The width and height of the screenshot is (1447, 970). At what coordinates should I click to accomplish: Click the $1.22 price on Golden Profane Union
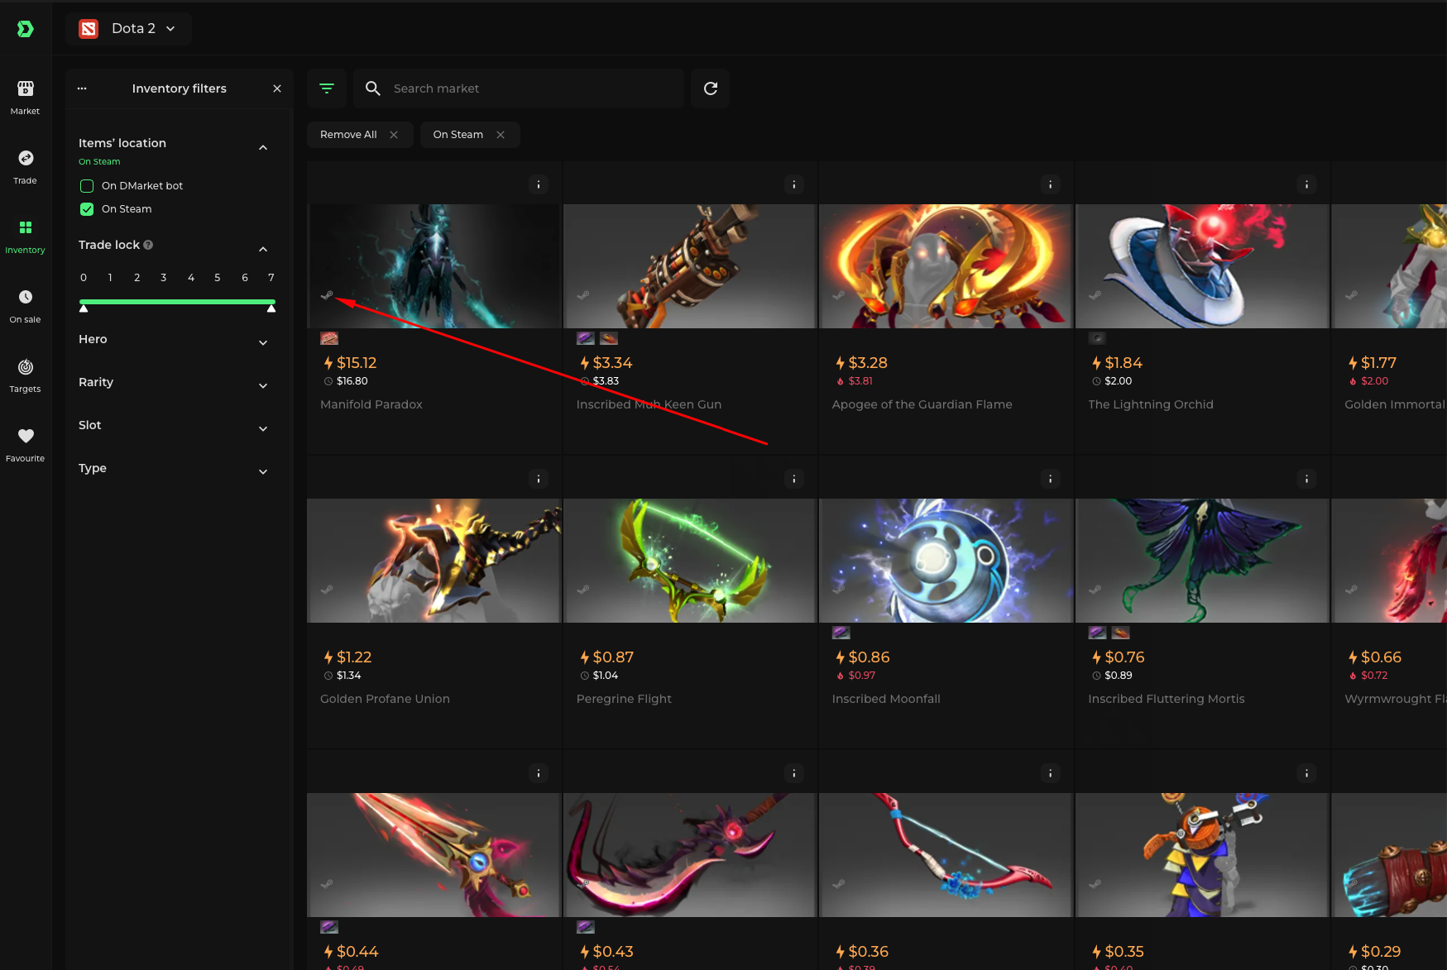click(354, 657)
